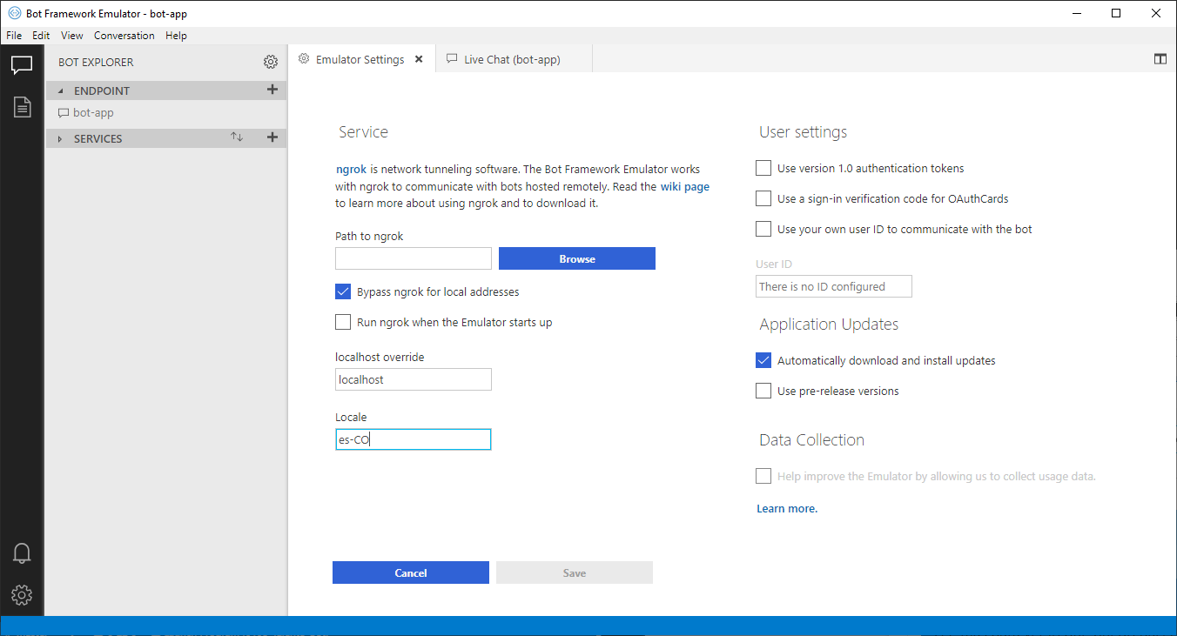Click the Data Collection heading
Screen dimensions: 1177x636
point(811,440)
